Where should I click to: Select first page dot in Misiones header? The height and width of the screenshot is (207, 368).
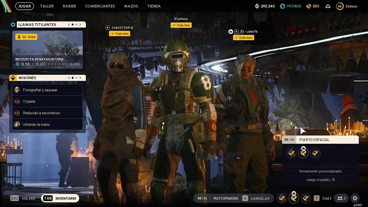coord(72,78)
